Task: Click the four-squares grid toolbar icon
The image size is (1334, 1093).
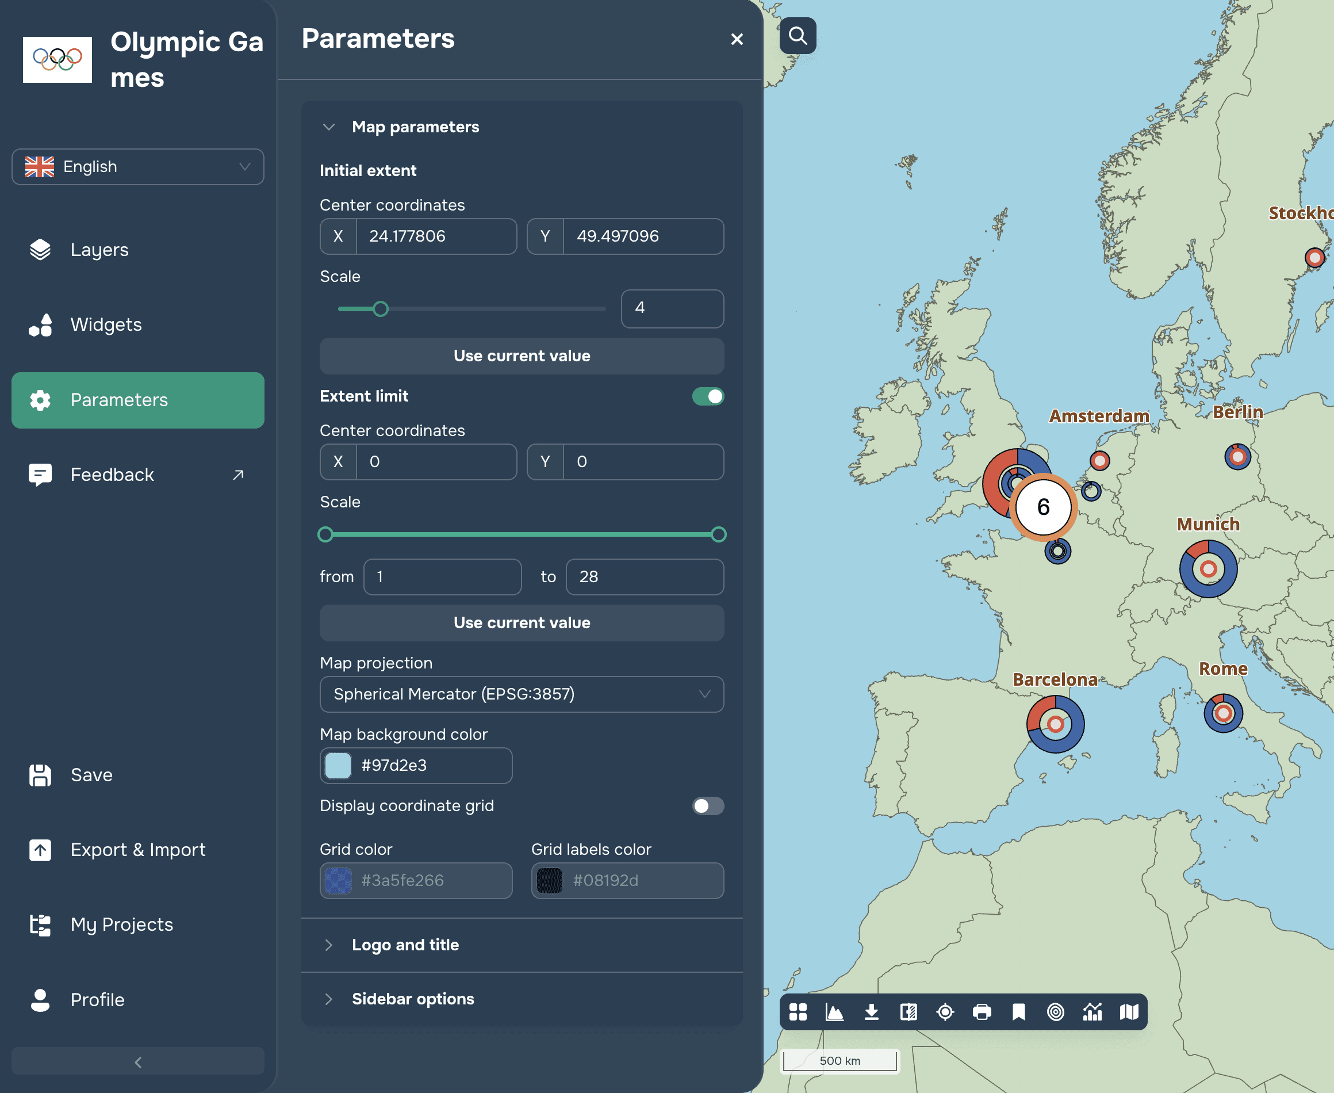Action: coord(798,1012)
